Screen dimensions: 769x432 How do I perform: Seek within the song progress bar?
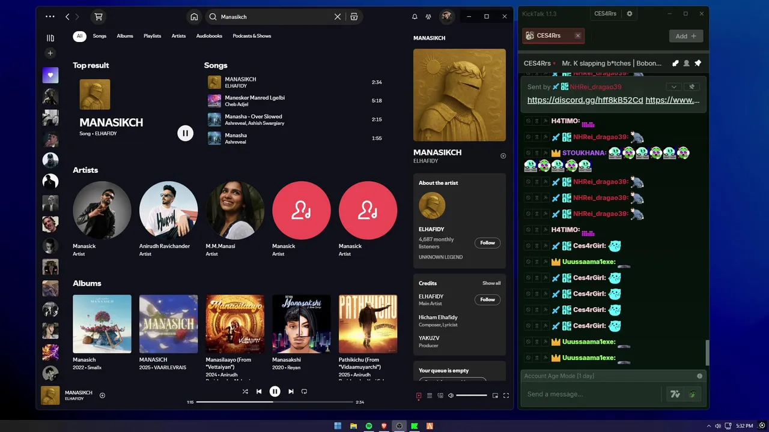click(x=275, y=402)
